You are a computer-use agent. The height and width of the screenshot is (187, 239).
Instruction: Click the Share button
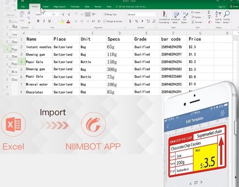[234, 6]
